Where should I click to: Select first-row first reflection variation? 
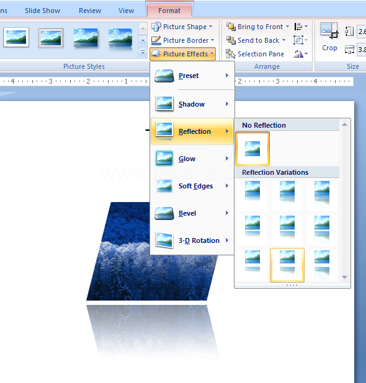tap(252, 195)
